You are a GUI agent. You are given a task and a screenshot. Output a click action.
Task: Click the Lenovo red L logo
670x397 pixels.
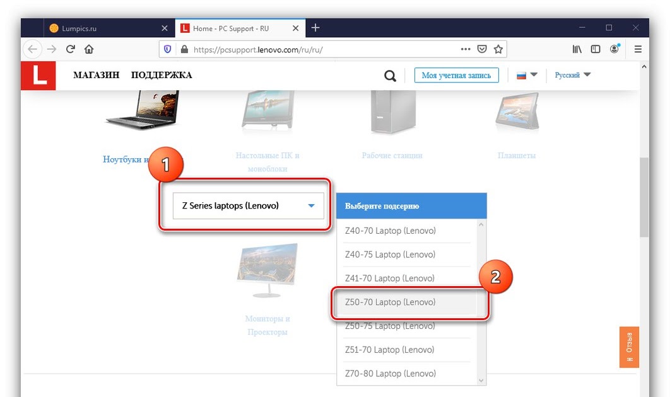tap(38, 76)
